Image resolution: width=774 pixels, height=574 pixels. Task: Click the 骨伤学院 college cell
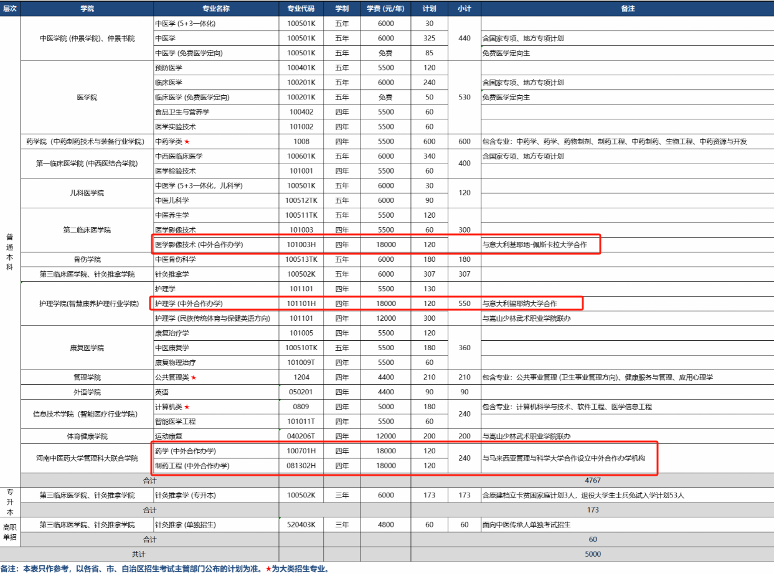pyautogui.click(x=87, y=259)
